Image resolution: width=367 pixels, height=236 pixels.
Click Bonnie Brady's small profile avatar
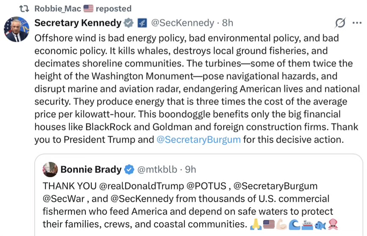(50, 169)
